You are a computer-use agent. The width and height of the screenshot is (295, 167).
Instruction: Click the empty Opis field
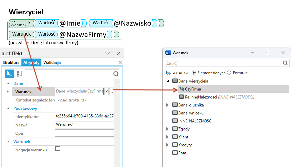pos(84,133)
